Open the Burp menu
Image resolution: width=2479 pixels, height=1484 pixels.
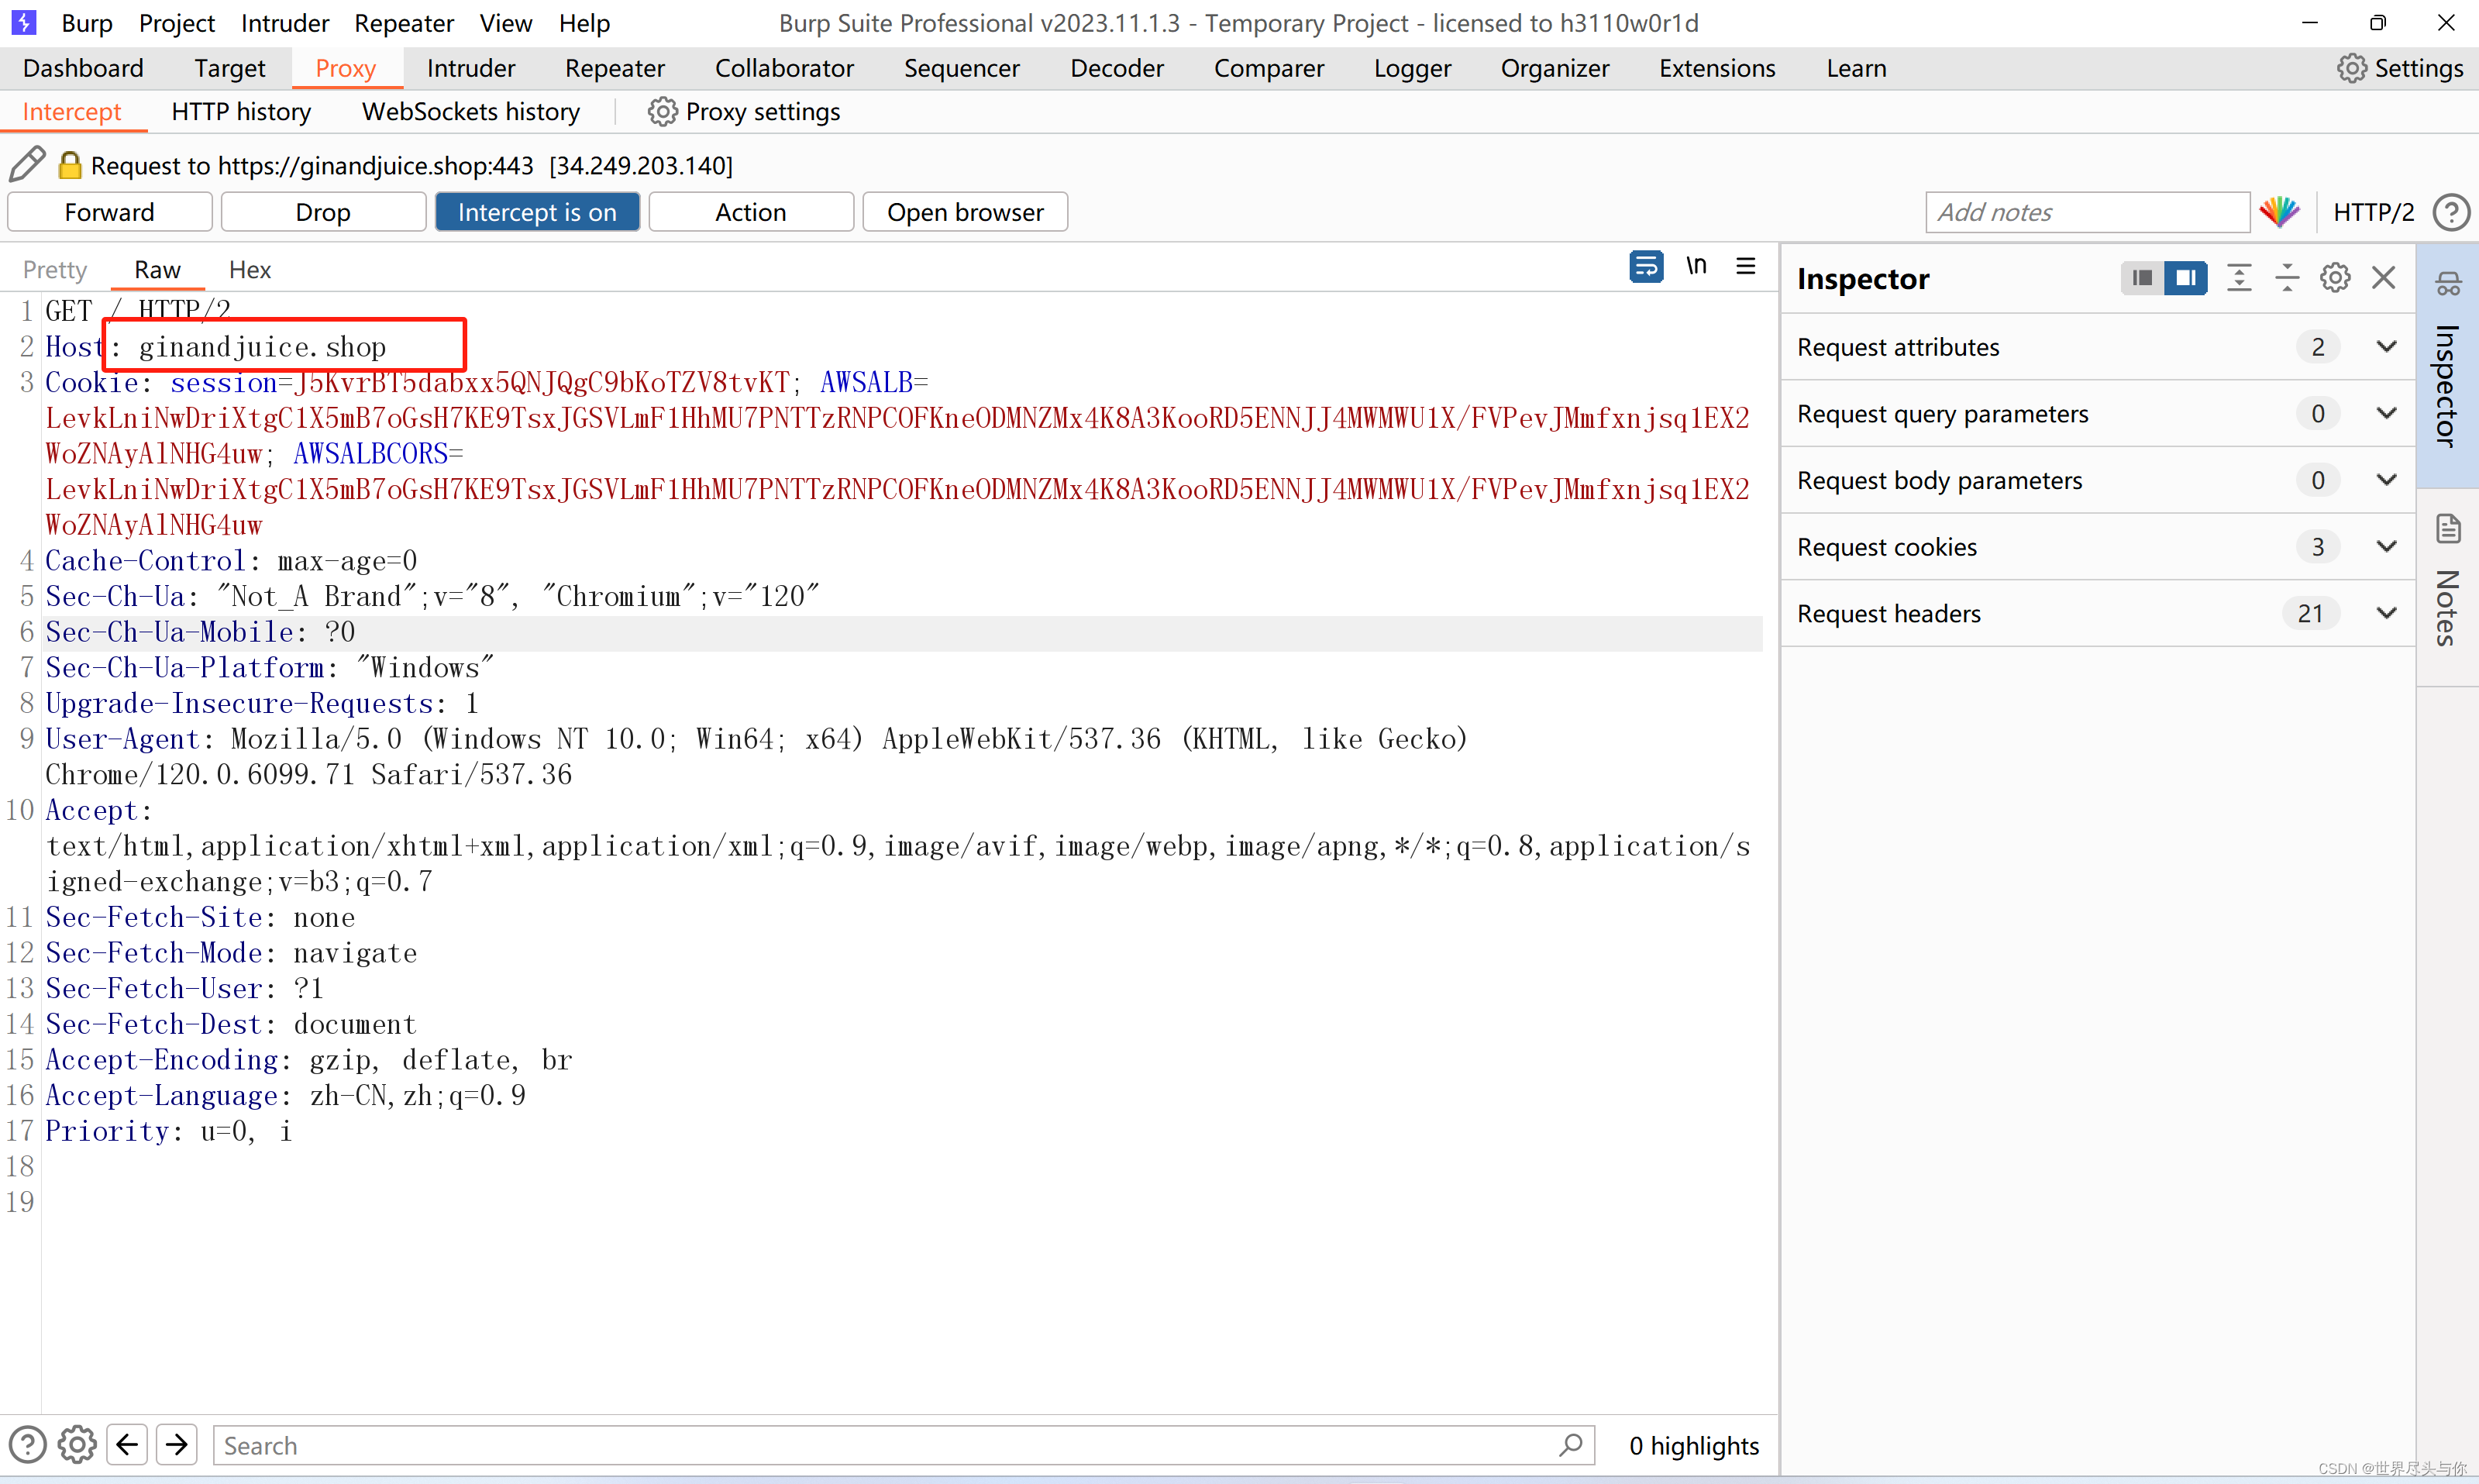(x=87, y=22)
